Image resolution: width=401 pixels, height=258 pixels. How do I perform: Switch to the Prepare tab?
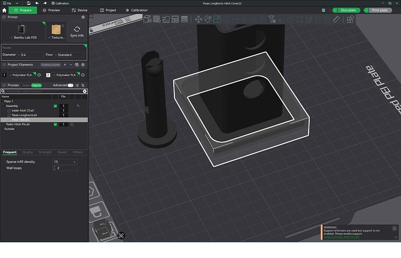coord(23,10)
